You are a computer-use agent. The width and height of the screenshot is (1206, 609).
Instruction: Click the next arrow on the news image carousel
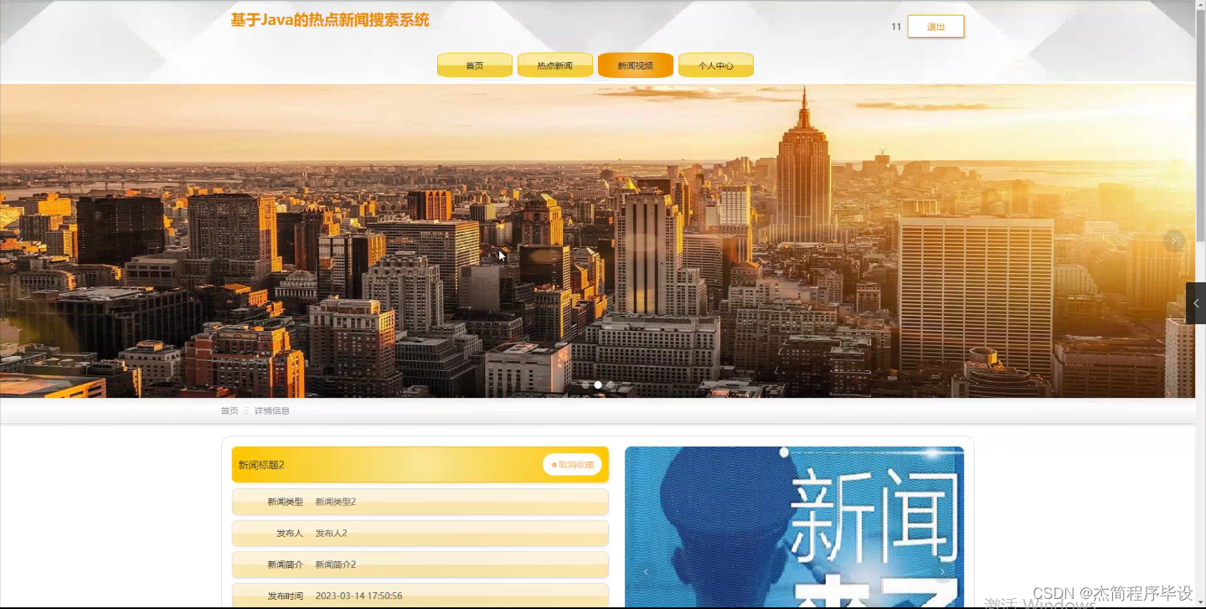coord(941,570)
